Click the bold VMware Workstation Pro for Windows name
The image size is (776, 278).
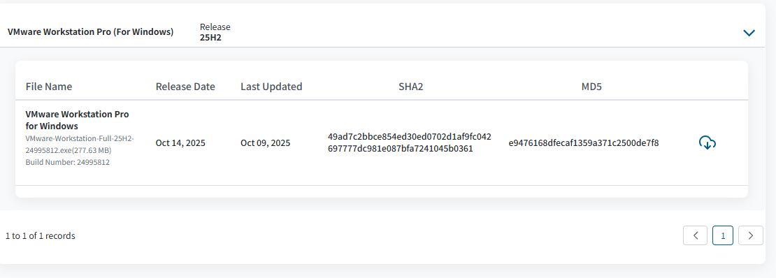click(x=77, y=120)
